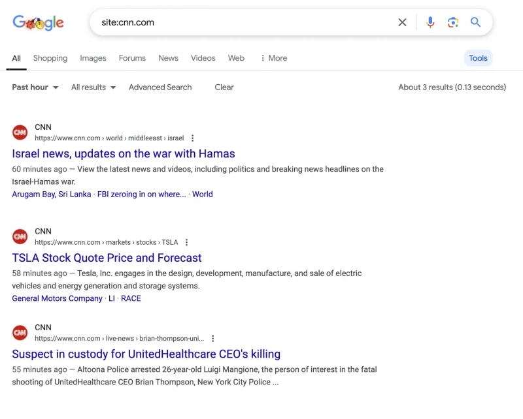Screen dimensions: 523x419
Task: Switch to the Web tab
Action: tap(236, 58)
